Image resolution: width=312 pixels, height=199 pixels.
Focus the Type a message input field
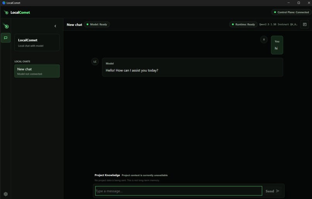coord(179,191)
